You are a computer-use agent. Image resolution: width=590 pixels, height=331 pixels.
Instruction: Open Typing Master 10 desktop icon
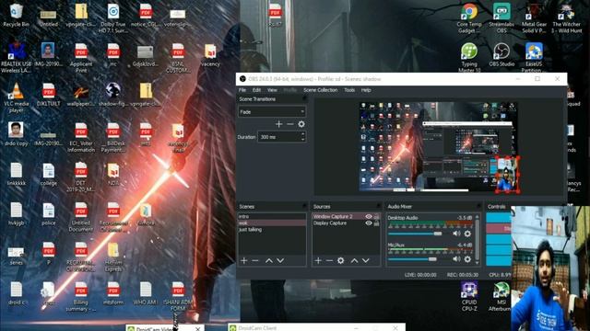469,57
